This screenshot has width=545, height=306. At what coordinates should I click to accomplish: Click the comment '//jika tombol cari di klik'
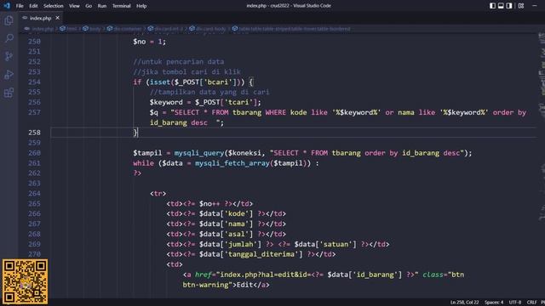186,71
